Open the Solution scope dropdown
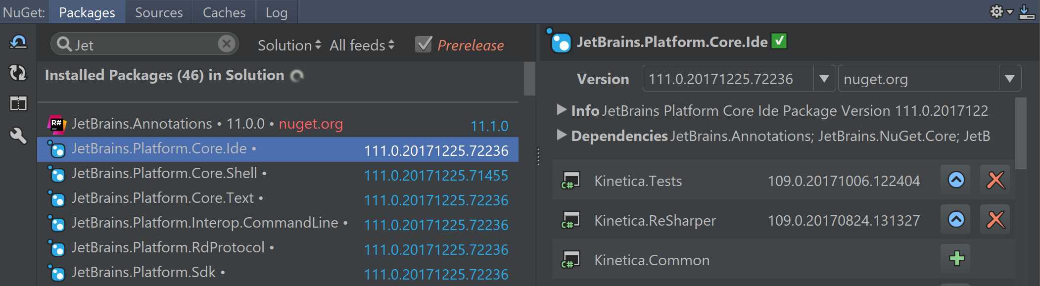 click(289, 45)
